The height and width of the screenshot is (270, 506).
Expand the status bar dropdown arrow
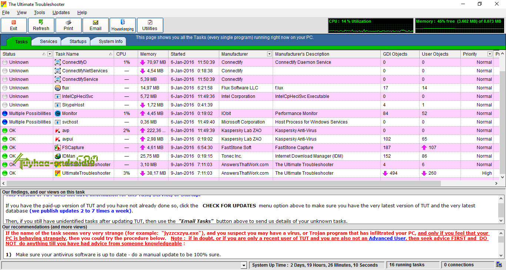coord(243,265)
